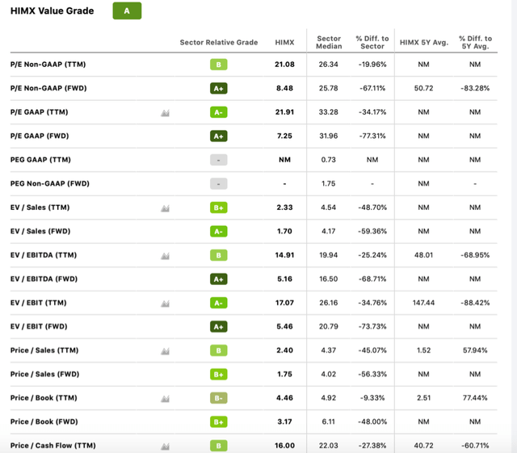Click dash grade badge for PEG GAAP (TTM)
Viewport: 517px width, 453px height.
(219, 160)
